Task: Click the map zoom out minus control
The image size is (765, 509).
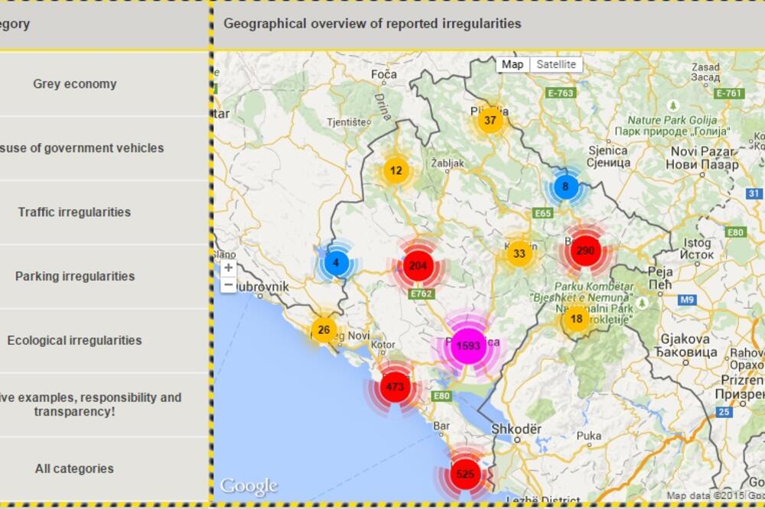Action: pos(226,286)
